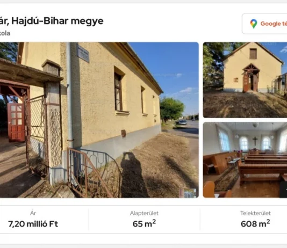Click the Telekterület label
The width and height of the screenshot is (287, 248).
click(x=255, y=213)
